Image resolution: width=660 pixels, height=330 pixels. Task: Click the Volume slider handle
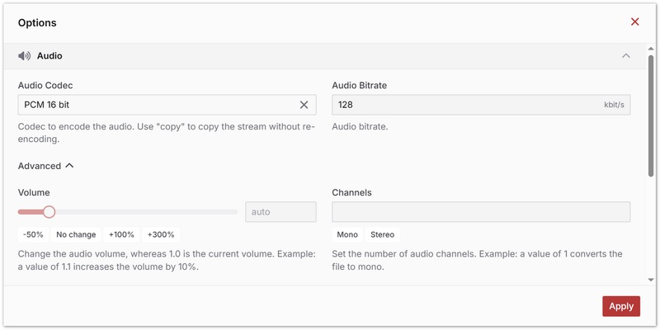pos(49,212)
